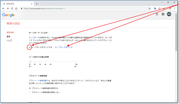Open the 検索結果 sidebar section
The width and height of the screenshot is (179, 104).
[x=10, y=32]
